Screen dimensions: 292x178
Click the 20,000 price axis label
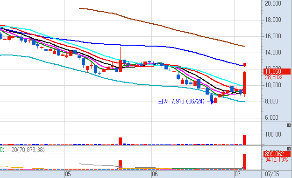(273, 3)
